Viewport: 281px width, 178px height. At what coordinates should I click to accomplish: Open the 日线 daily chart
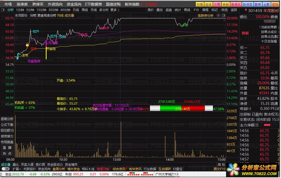coord(76,10)
